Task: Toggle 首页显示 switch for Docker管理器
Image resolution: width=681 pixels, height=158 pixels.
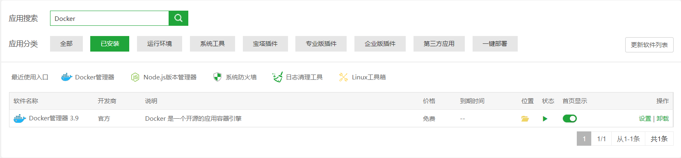Action: tap(569, 119)
